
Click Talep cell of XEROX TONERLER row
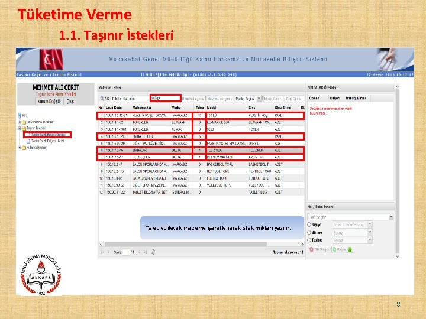pyautogui.click(x=200, y=129)
